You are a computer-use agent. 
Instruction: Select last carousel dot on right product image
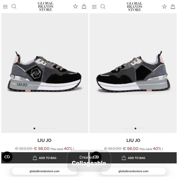(x=143, y=128)
